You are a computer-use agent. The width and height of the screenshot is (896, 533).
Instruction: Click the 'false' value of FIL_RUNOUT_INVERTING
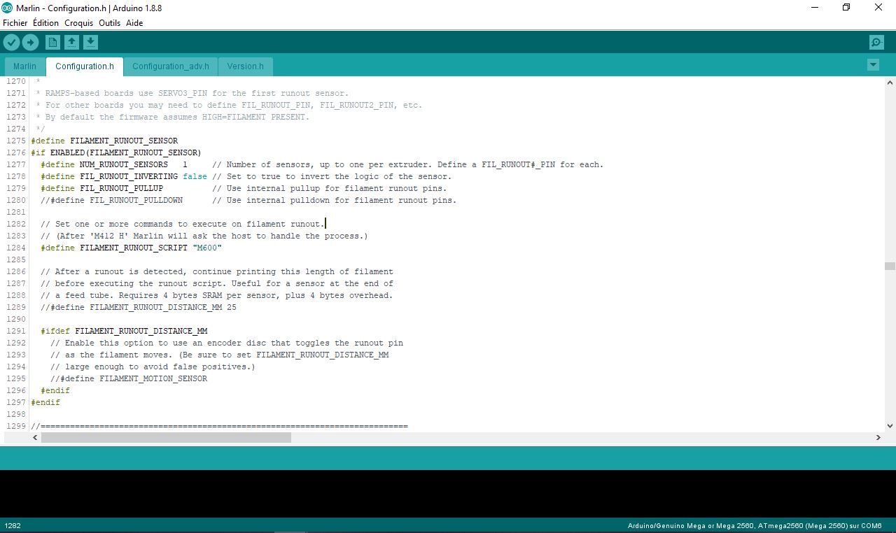tap(195, 176)
